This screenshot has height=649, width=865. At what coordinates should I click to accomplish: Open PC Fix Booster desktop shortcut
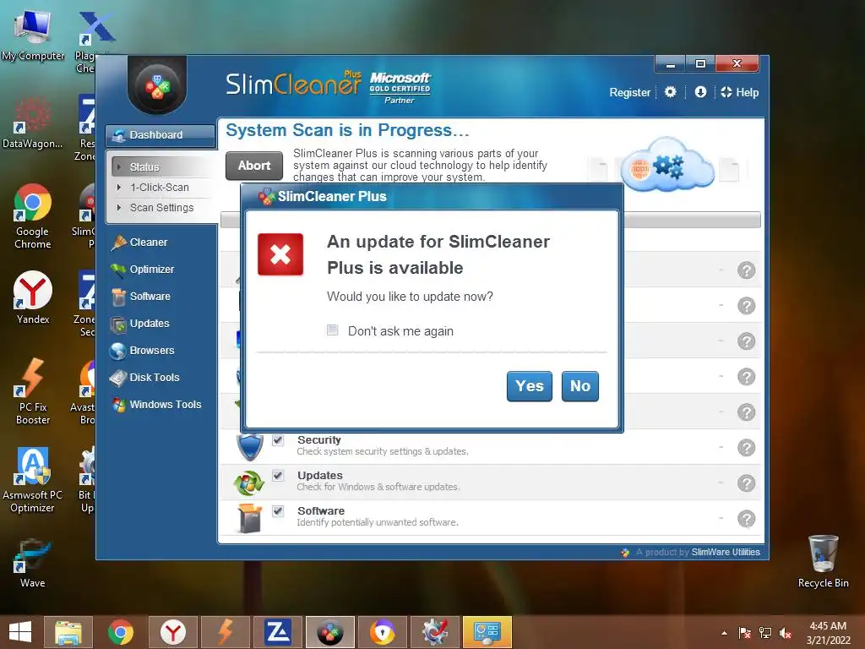[33, 390]
